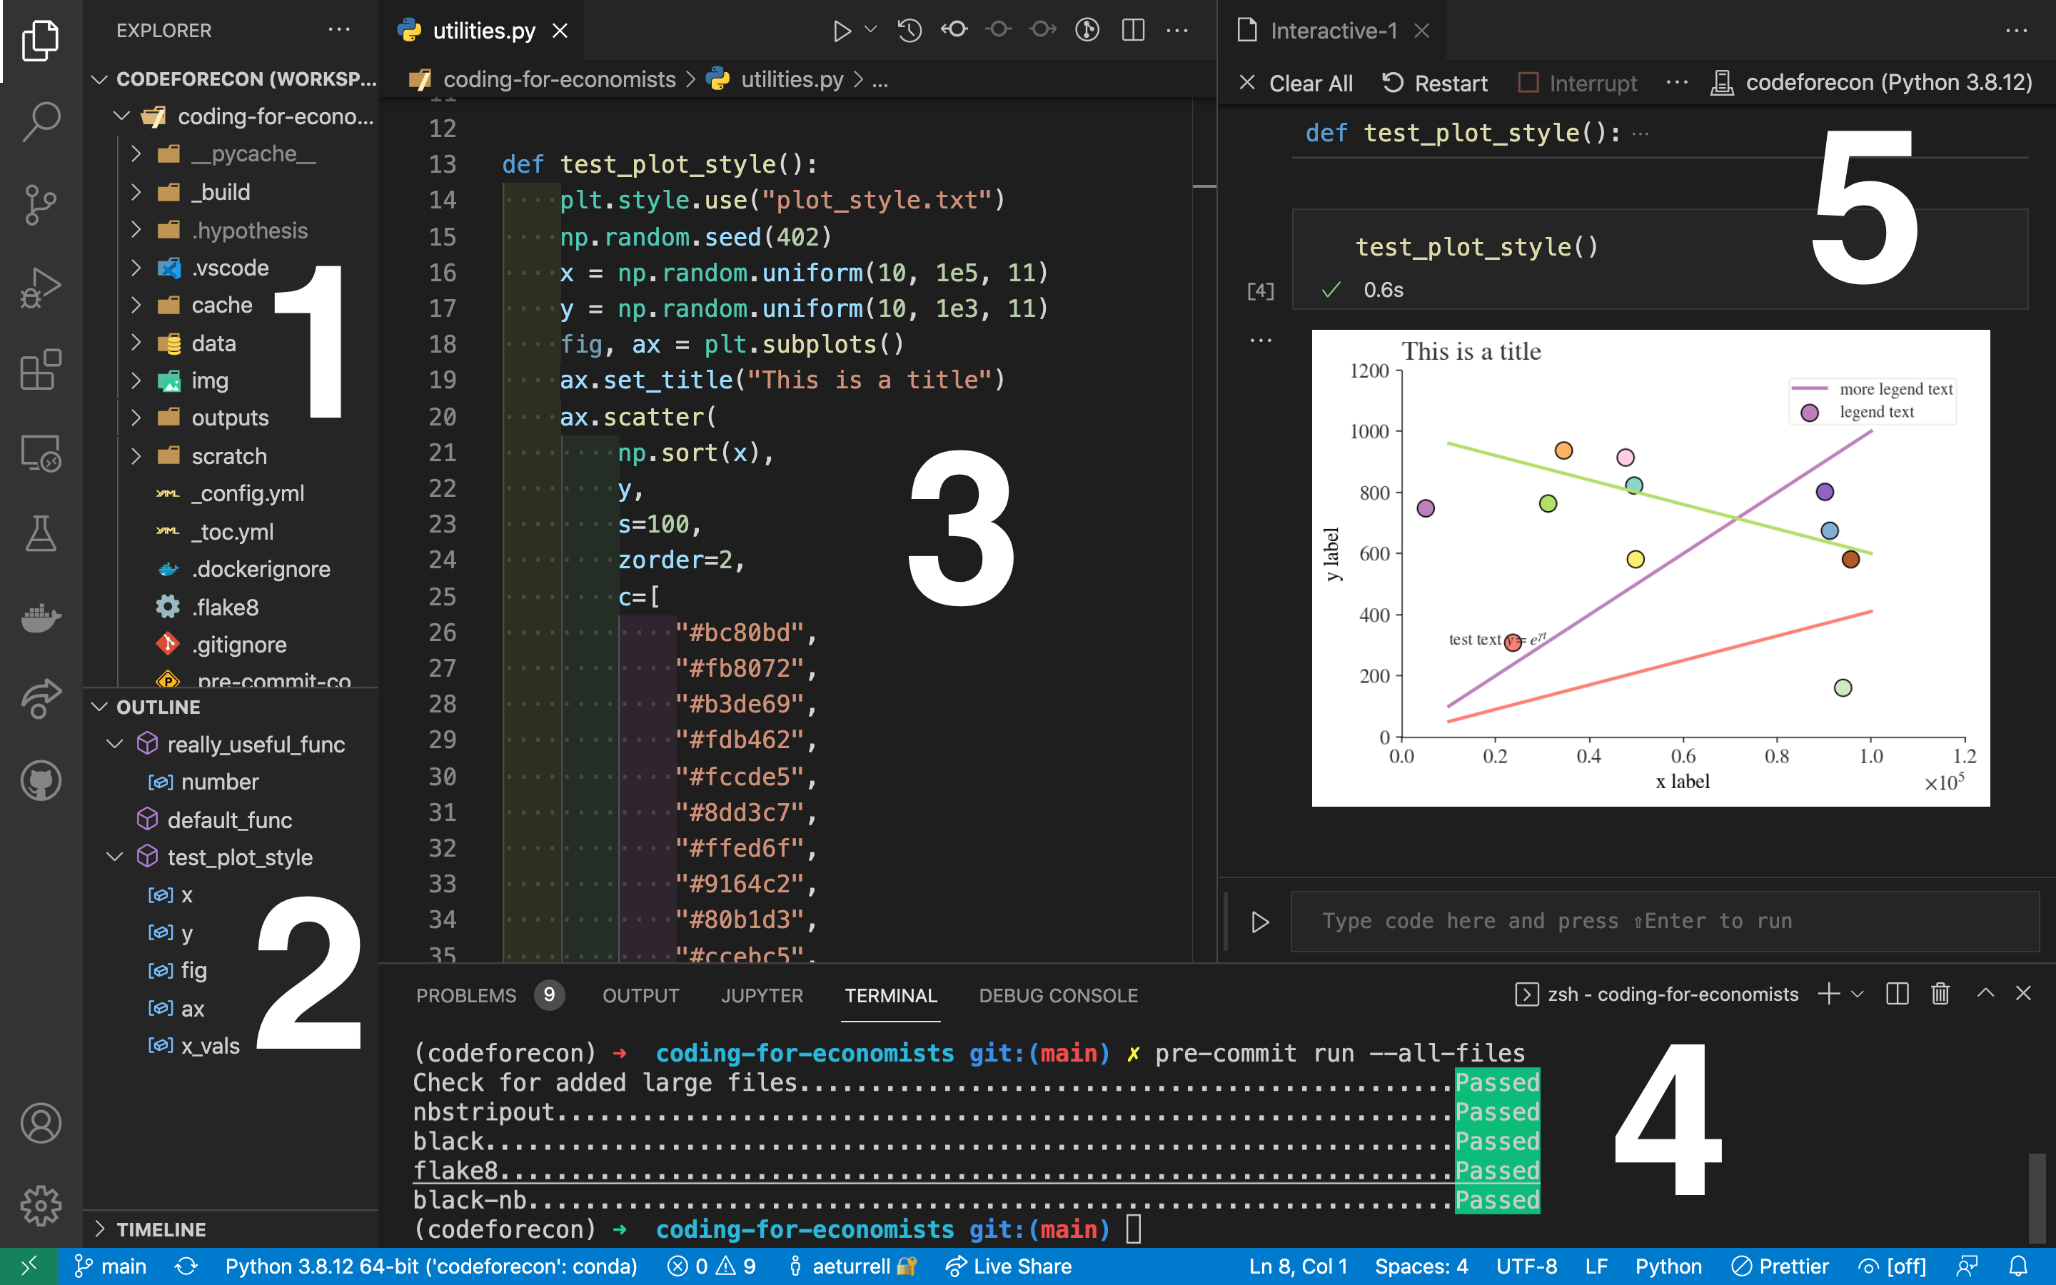This screenshot has width=2056, height=1285.
Task: Maximize terminal panel with chevron up
Action: tap(1985, 994)
